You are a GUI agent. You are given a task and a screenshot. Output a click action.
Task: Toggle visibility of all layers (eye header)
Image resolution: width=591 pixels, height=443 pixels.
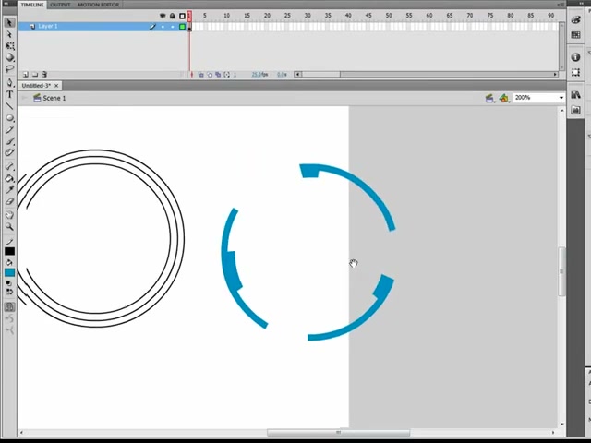[x=163, y=16]
